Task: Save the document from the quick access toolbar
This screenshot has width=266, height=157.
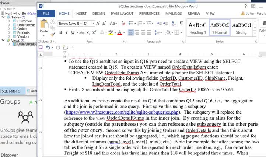Action: click(41, 48)
